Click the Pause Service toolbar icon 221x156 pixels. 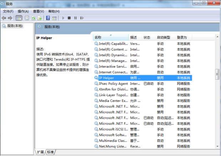coord(75,18)
